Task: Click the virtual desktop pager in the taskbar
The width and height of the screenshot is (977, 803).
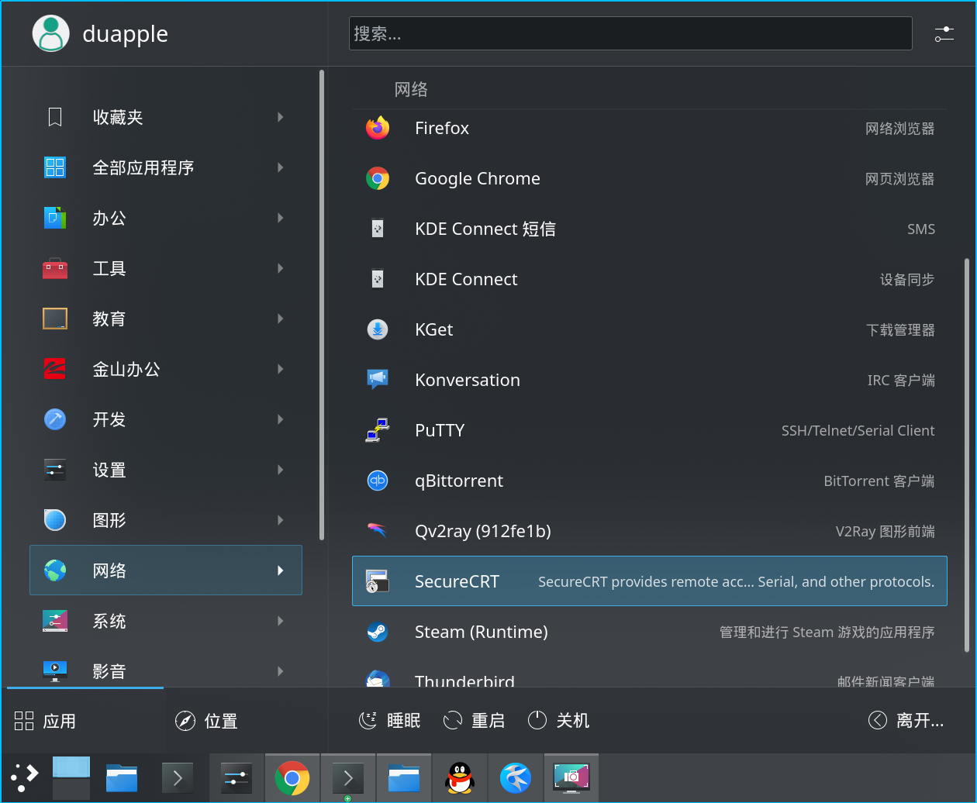Action: (71, 777)
